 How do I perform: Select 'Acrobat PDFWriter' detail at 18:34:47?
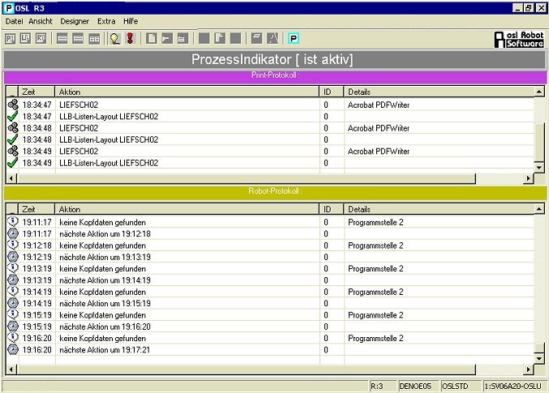[x=379, y=105]
